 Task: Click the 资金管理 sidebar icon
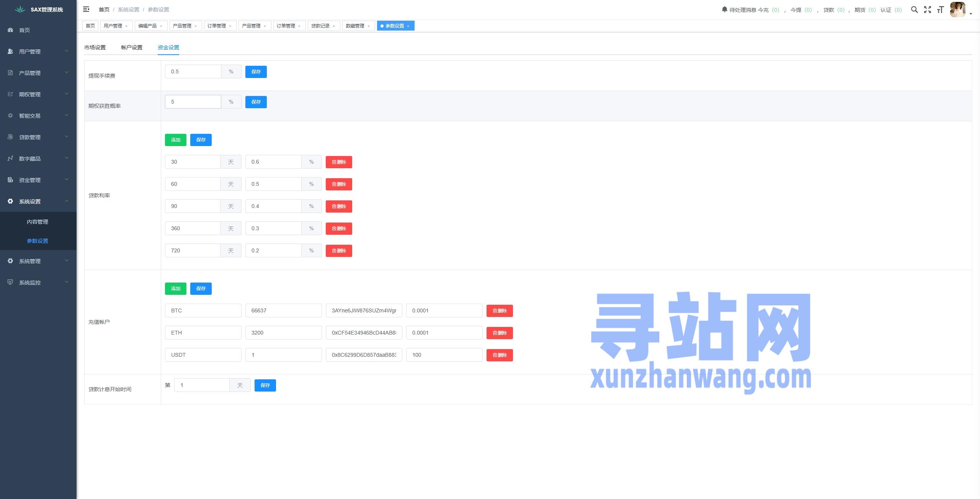[x=10, y=180]
